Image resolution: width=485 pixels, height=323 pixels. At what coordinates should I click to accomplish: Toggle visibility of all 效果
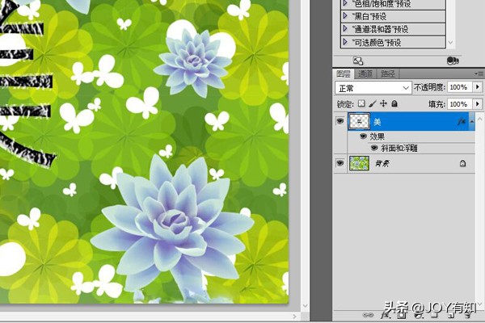(x=363, y=136)
